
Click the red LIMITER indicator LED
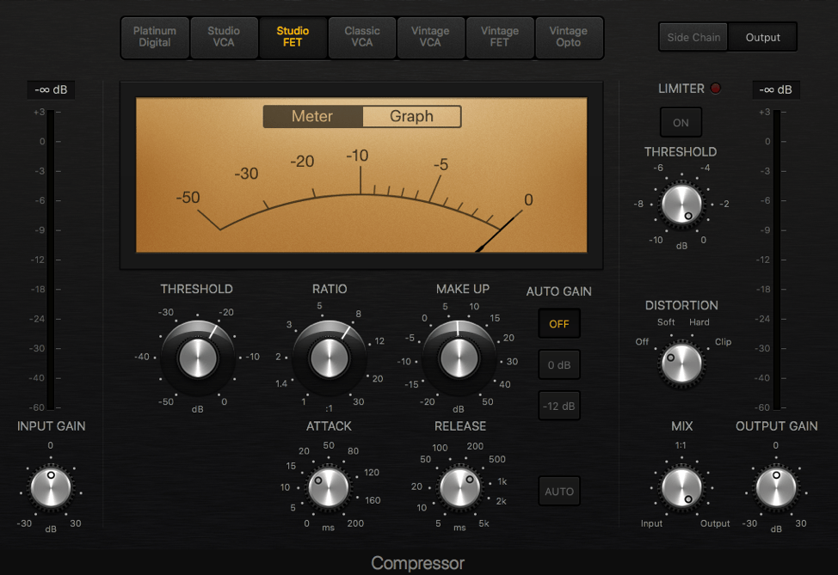tap(715, 89)
